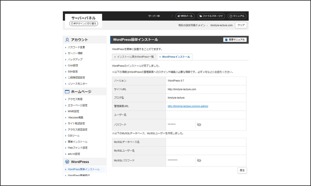Click the blog name timstyle-lecture value
The width and height of the screenshot is (311, 186).
tap(176, 98)
